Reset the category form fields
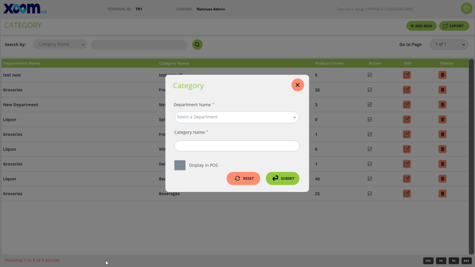 point(244,178)
